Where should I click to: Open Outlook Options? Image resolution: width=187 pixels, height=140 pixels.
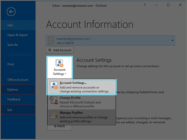click(x=18, y=90)
